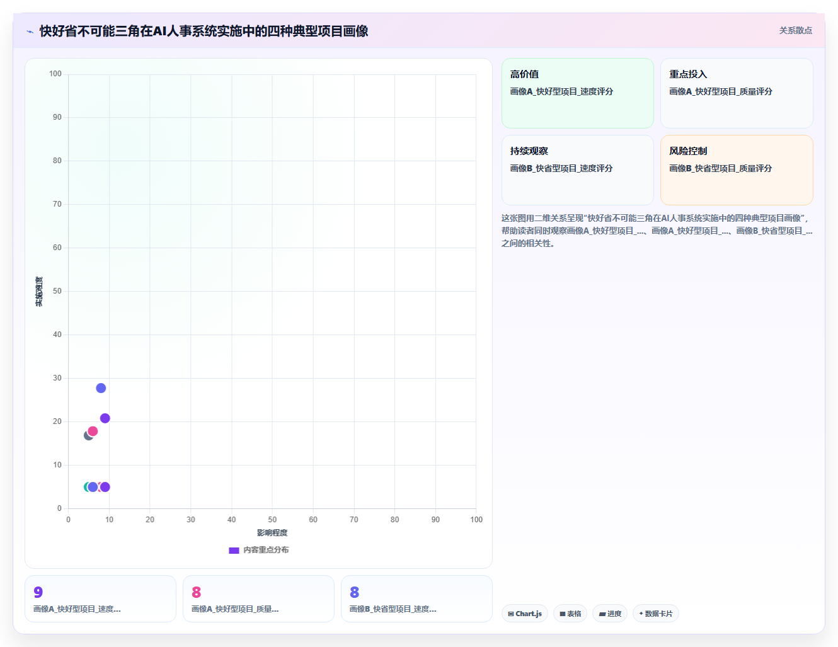838x647 pixels.
Task: Click the x-axis tick label 50
Action: coord(272,520)
